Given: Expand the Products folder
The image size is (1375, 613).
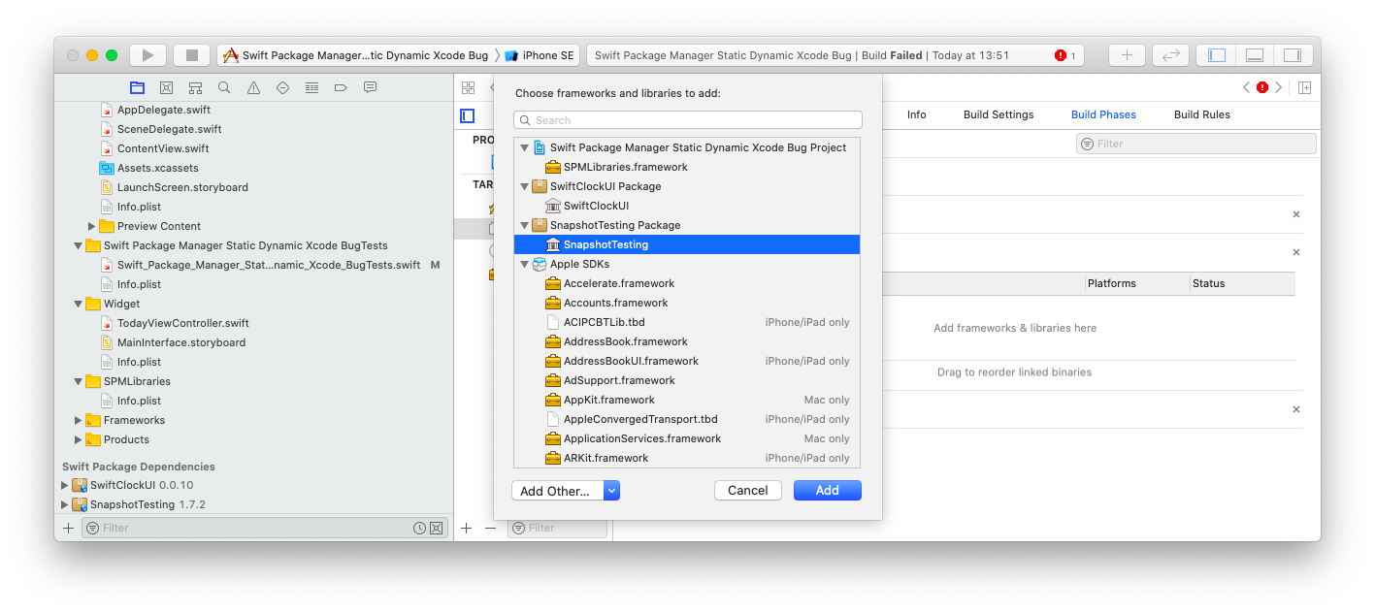Looking at the screenshot, I should (x=79, y=439).
